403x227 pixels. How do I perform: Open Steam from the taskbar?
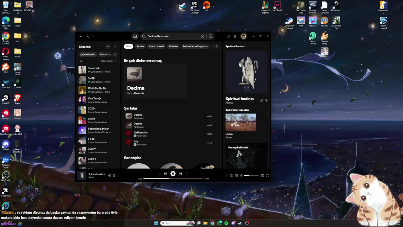pyautogui.click(x=240, y=223)
